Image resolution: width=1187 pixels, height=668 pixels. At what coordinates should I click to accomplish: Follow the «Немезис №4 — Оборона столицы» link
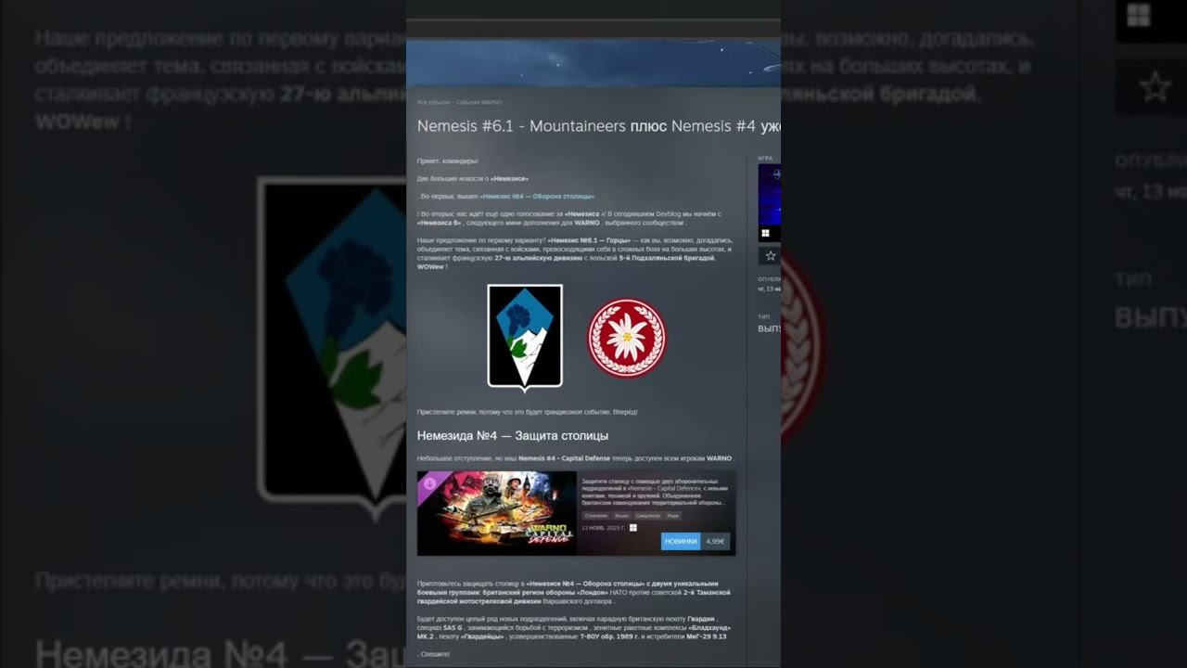(537, 197)
